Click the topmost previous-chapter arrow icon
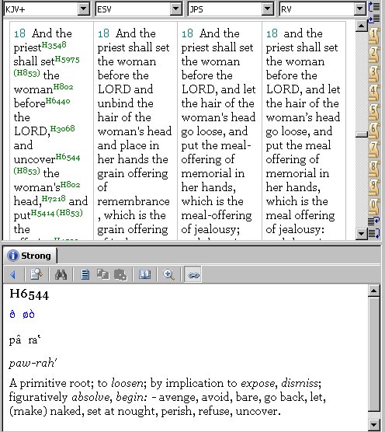385x432 pixels. 374,7
